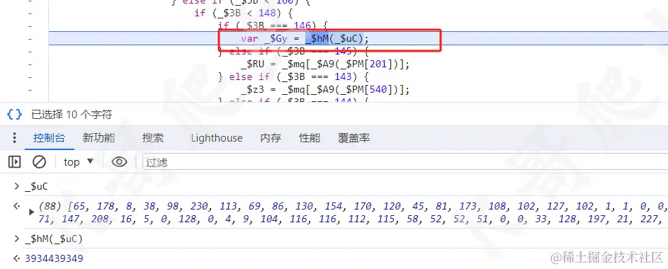Toggle the console sidebar panel icon

click(x=14, y=162)
